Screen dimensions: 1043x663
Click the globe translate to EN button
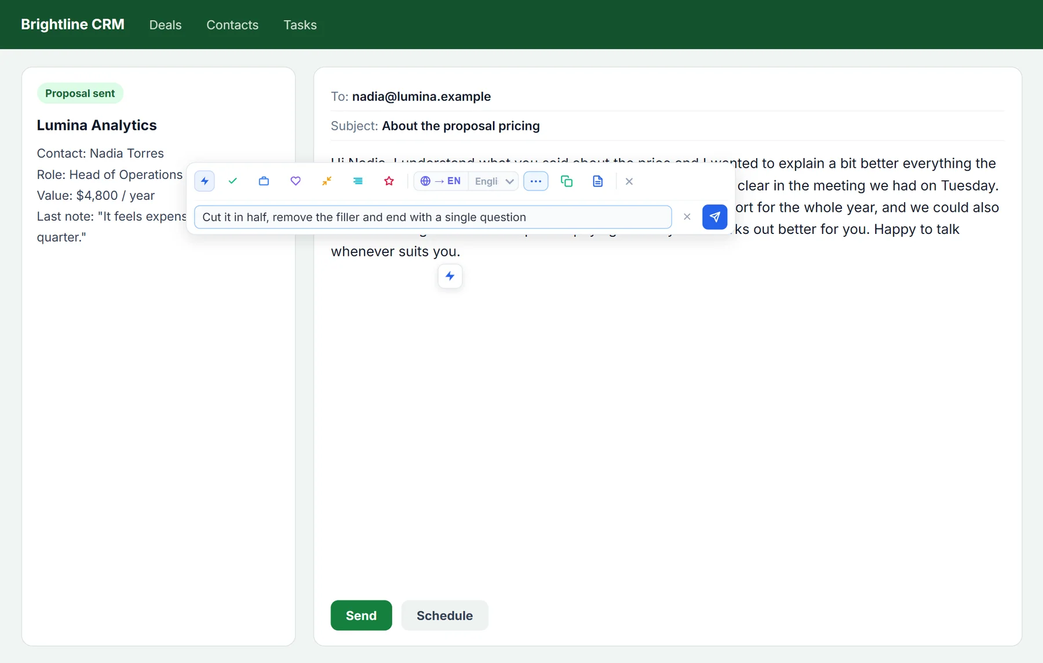pyautogui.click(x=440, y=181)
